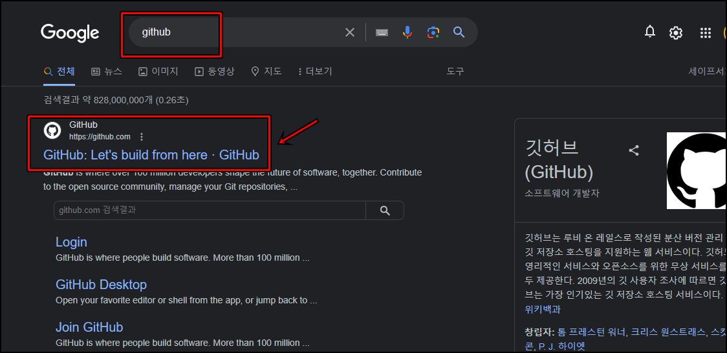Search by image with Google Lens

[x=433, y=32]
